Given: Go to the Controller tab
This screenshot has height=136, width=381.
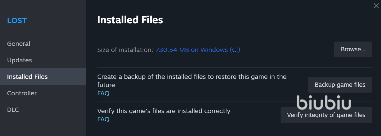Looking at the screenshot, I should pyautogui.click(x=22, y=93).
